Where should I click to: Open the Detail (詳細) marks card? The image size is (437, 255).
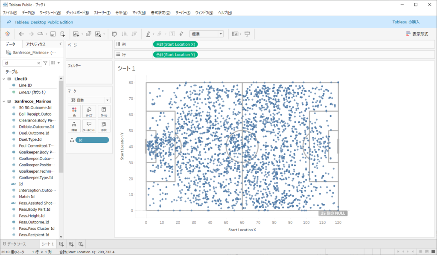tap(74, 126)
